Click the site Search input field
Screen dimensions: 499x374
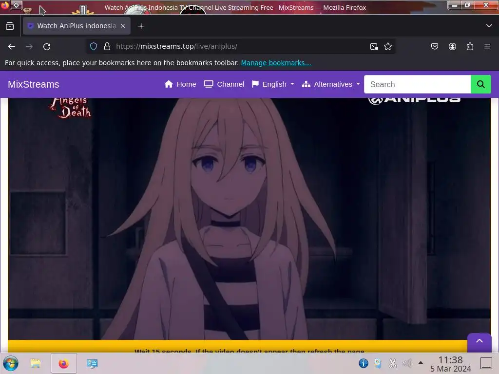pos(417,84)
